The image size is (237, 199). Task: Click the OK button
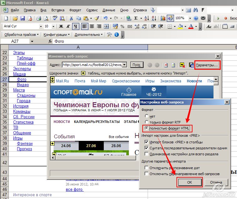(x=190, y=182)
